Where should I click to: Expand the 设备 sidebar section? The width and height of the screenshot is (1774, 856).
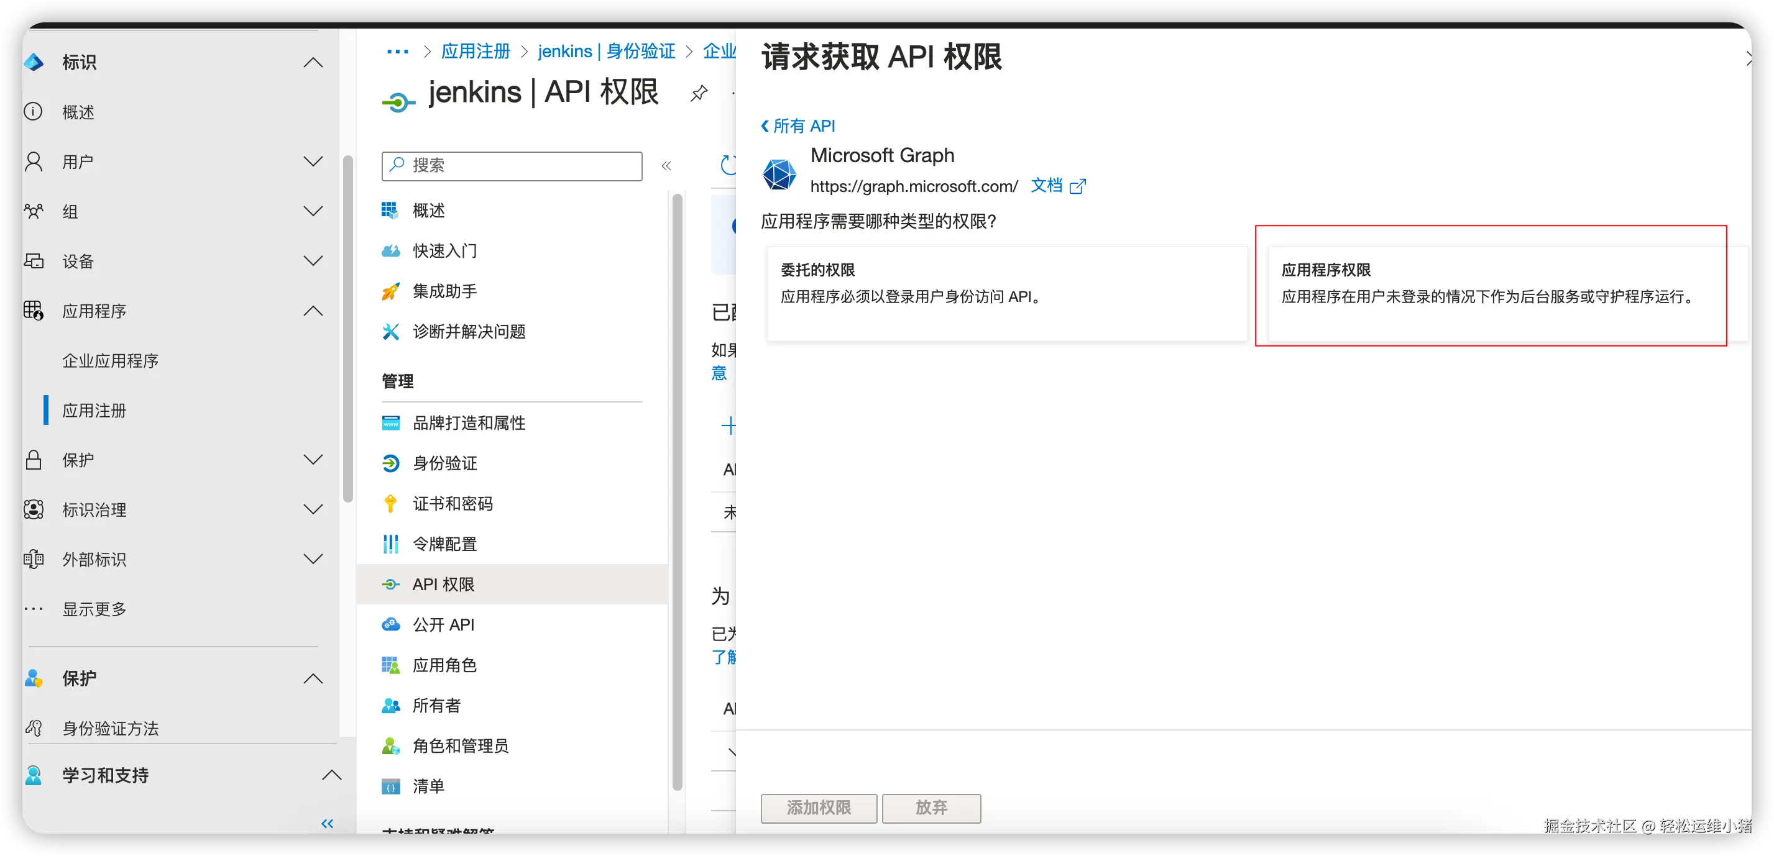point(313,261)
